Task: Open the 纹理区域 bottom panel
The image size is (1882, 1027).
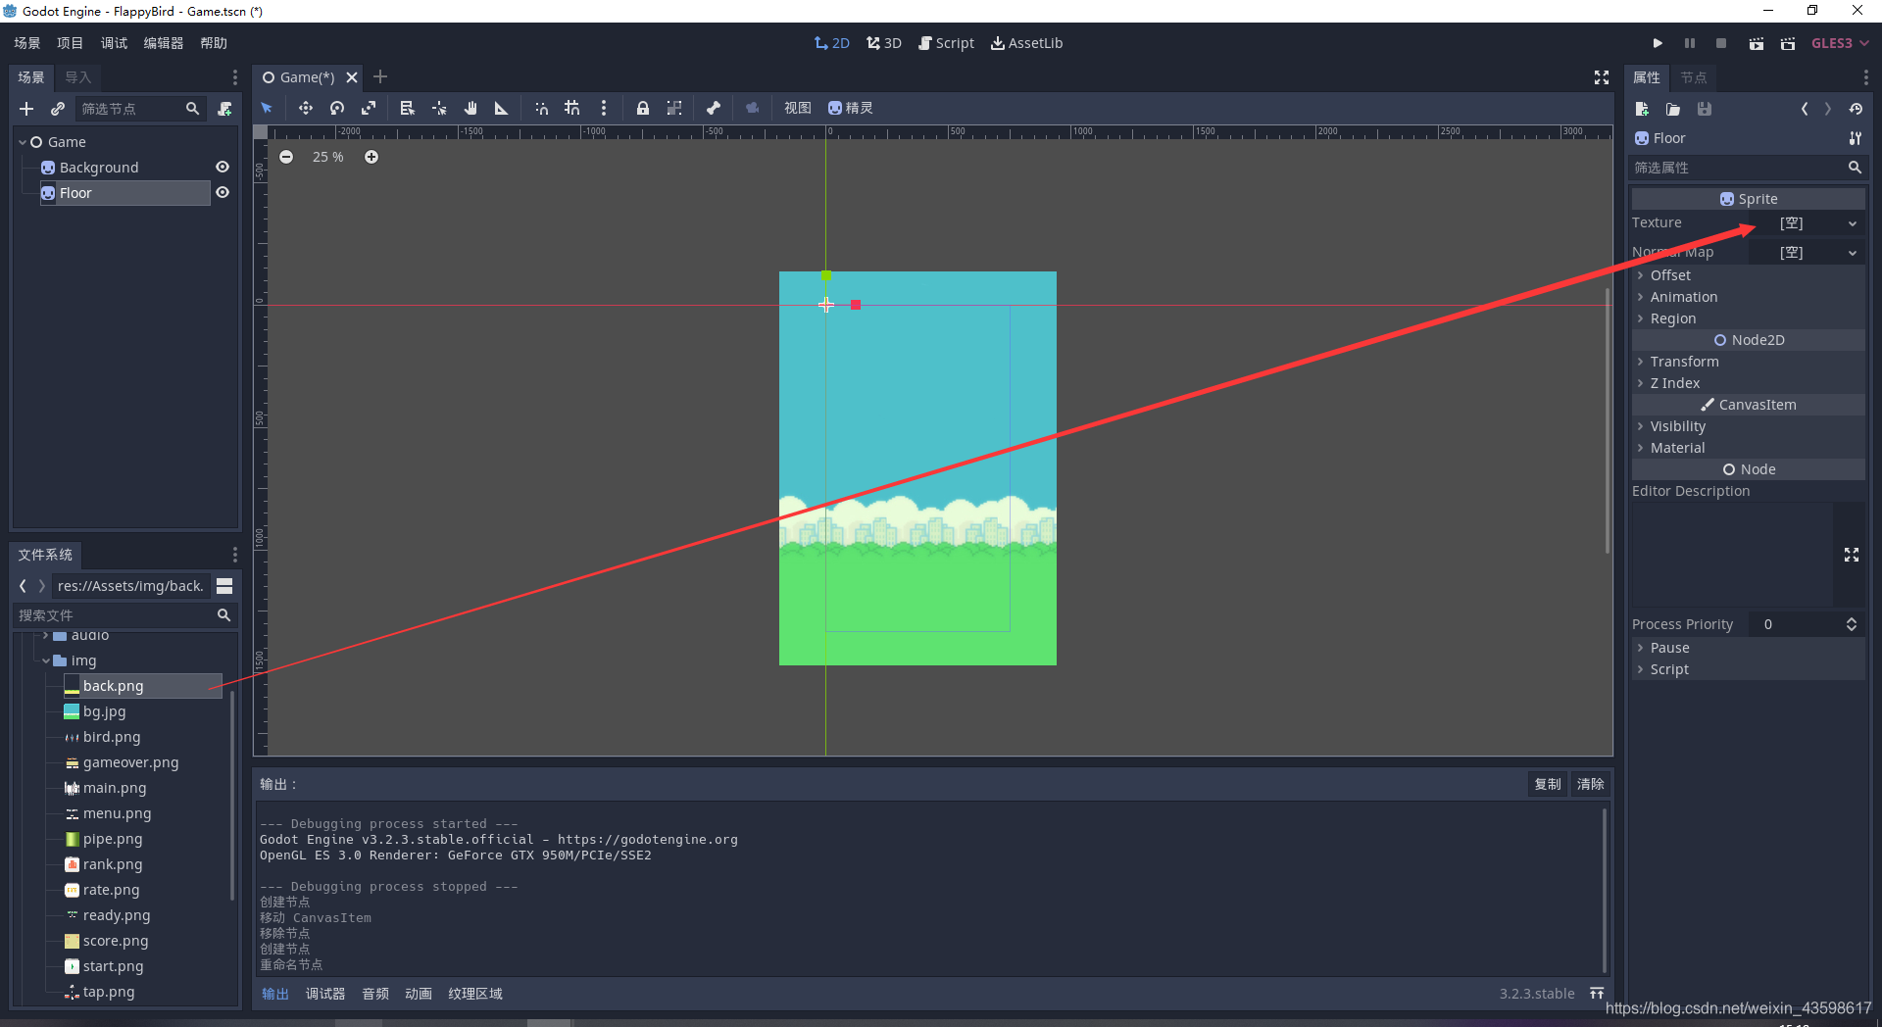Action: [475, 994]
